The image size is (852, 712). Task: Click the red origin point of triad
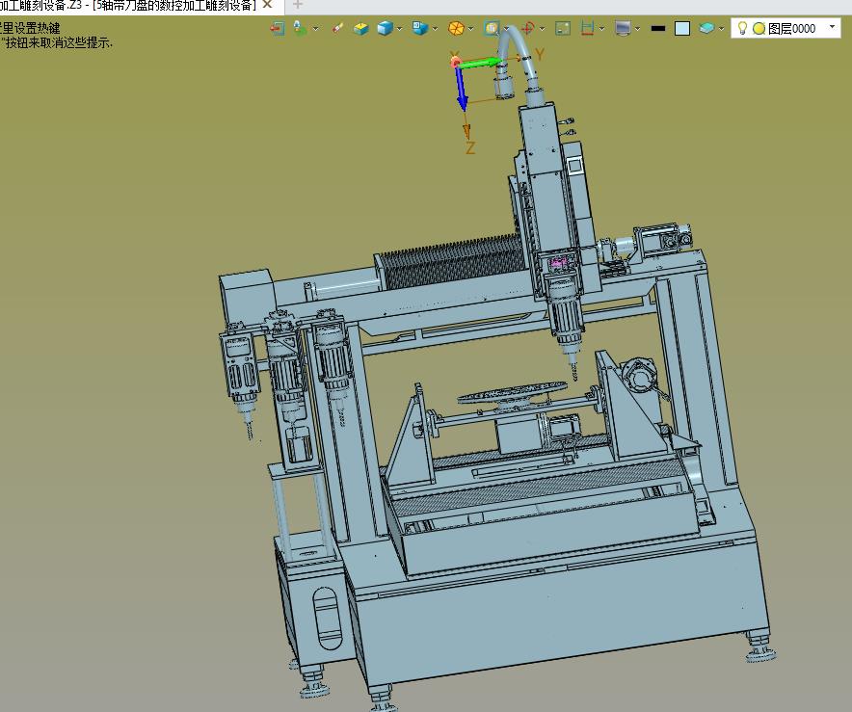pyautogui.click(x=455, y=63)
